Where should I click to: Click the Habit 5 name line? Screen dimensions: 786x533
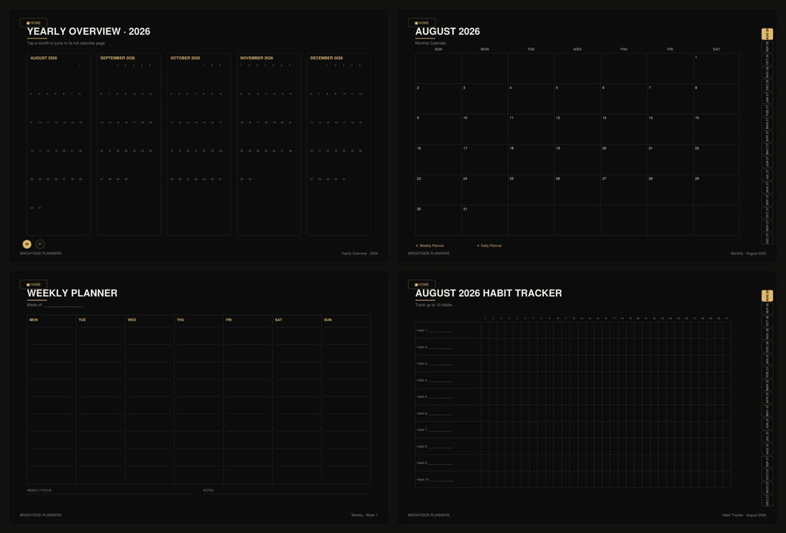tap(440, 397)
